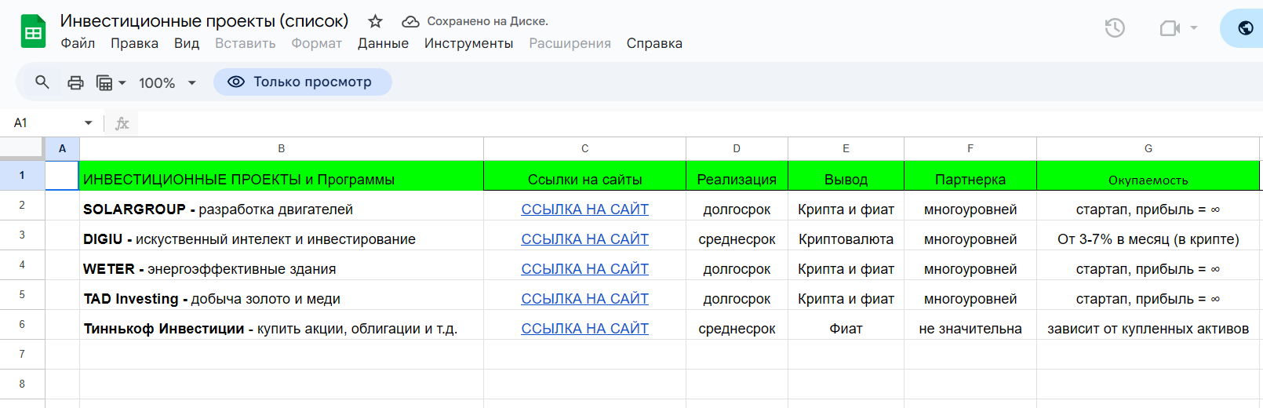Click the Фиат cell
The height and width of the screenshot is (408, 1263).
pyautogui.click(x=846, y=325)
